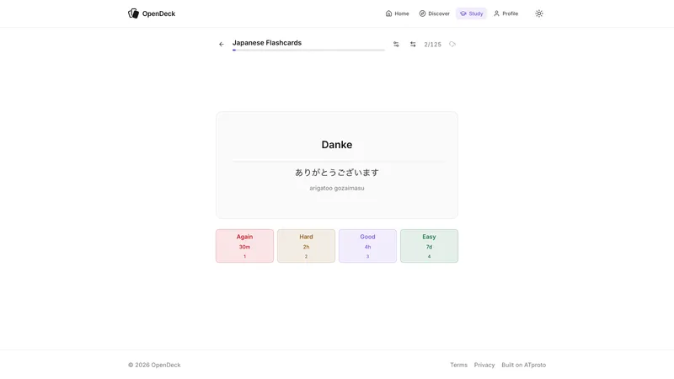Viewport: 674px width, 379px height.
Task: Click the Japanese Flashcards title
Action: [x=267, y=43]
